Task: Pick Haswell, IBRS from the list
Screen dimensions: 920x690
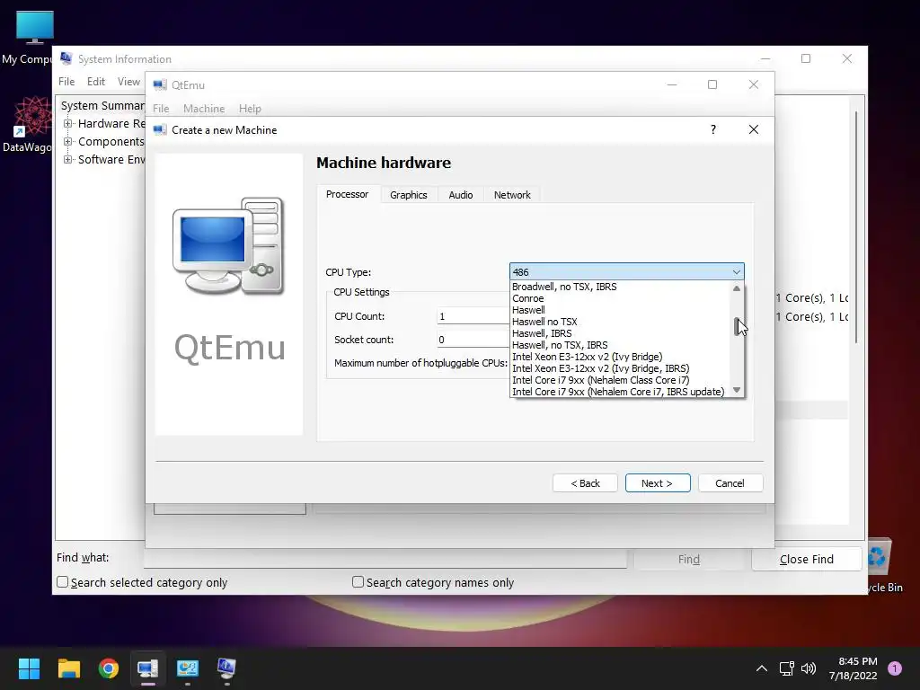Action: (620, 333)
